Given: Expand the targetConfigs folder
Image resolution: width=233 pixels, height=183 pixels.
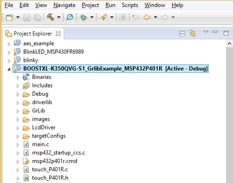Looking at the screenshot, I should tap(18, 137).
